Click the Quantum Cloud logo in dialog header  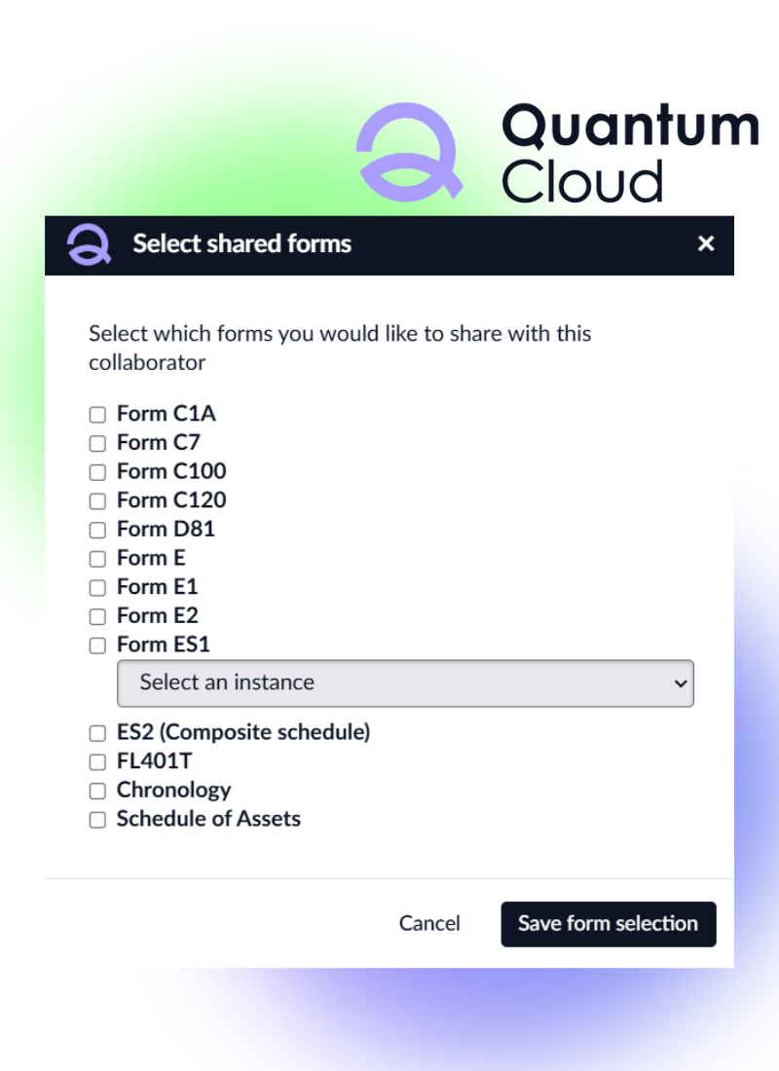click(89, 244)
